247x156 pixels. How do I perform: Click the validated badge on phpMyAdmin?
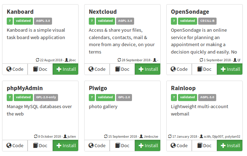point(23,97)
